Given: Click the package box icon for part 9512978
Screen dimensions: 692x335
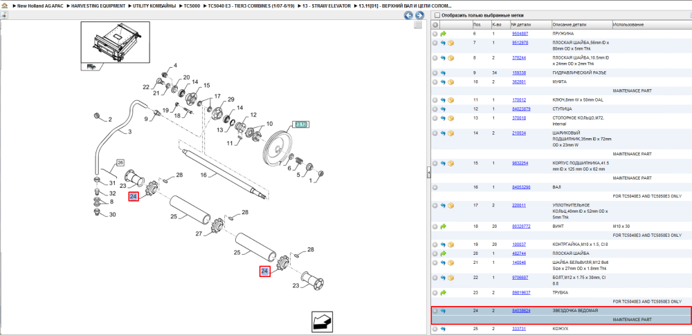Looking at the screenshot, I should (450, 43).
